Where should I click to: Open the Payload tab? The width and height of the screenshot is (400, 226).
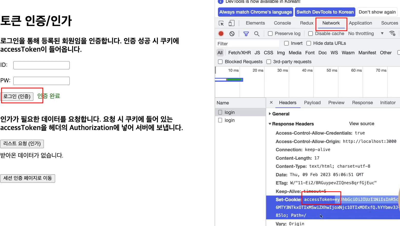(312, 103)
